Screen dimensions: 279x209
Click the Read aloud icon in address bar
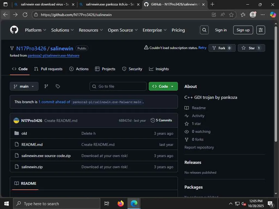click(223, 15)
